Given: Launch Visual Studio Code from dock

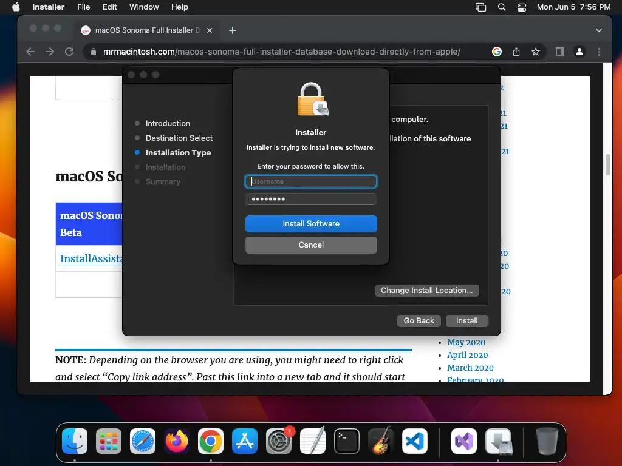Looking at the screenshot, I should (x=415, y=441).
